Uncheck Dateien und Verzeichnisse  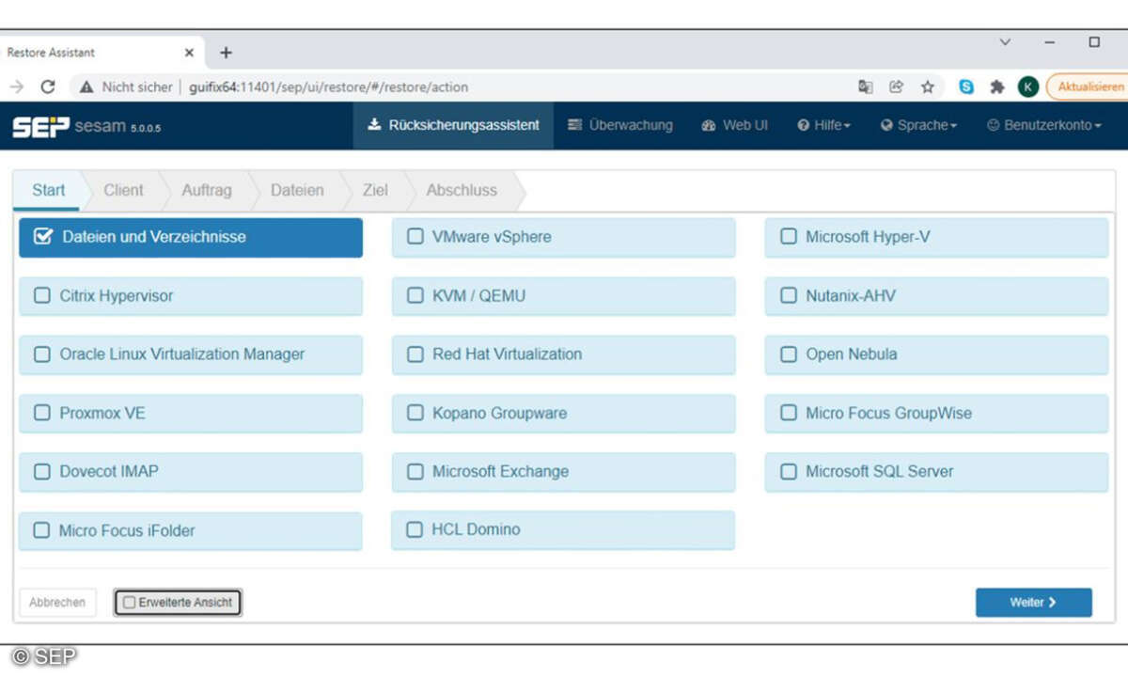click(190, 238)
